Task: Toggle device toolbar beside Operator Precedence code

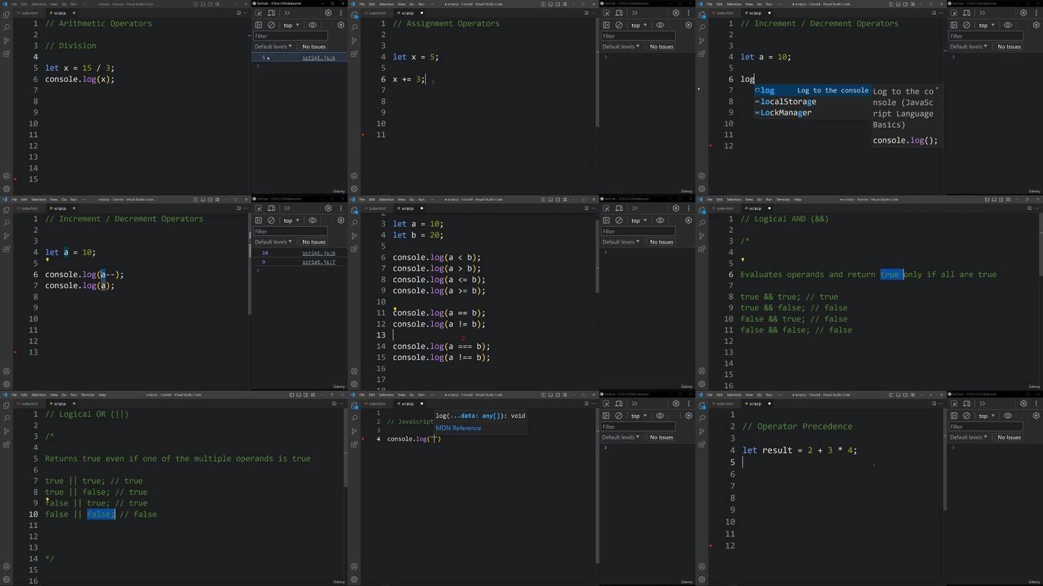Action: coord(966,403)
